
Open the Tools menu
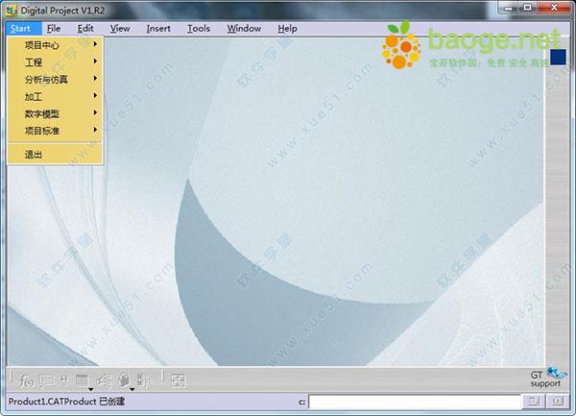(199, 28)
